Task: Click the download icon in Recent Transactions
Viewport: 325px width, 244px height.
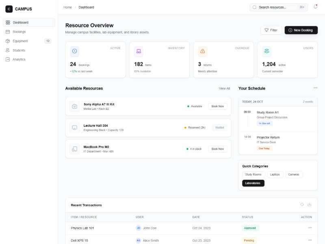Action: pos(310,205)
